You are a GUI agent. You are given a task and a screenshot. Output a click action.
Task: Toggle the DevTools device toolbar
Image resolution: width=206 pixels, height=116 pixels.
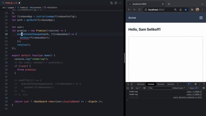coord(132,84)
